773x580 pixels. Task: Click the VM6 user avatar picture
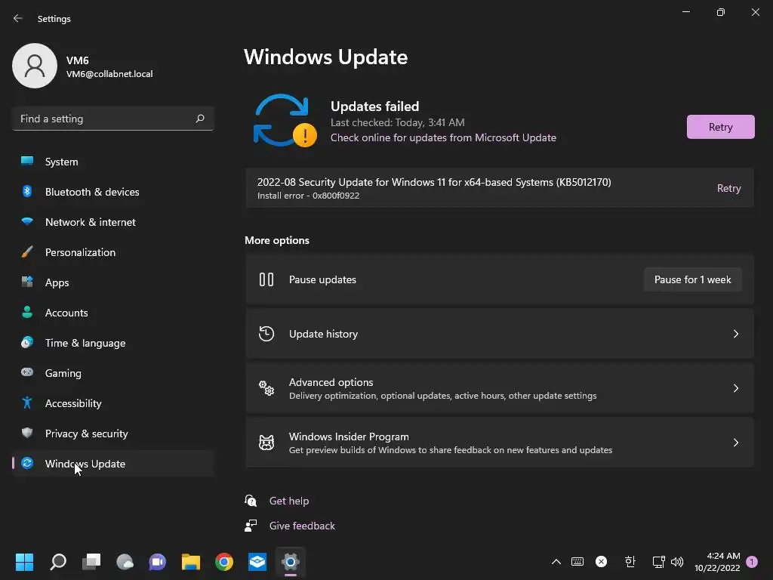coord(35,66)
